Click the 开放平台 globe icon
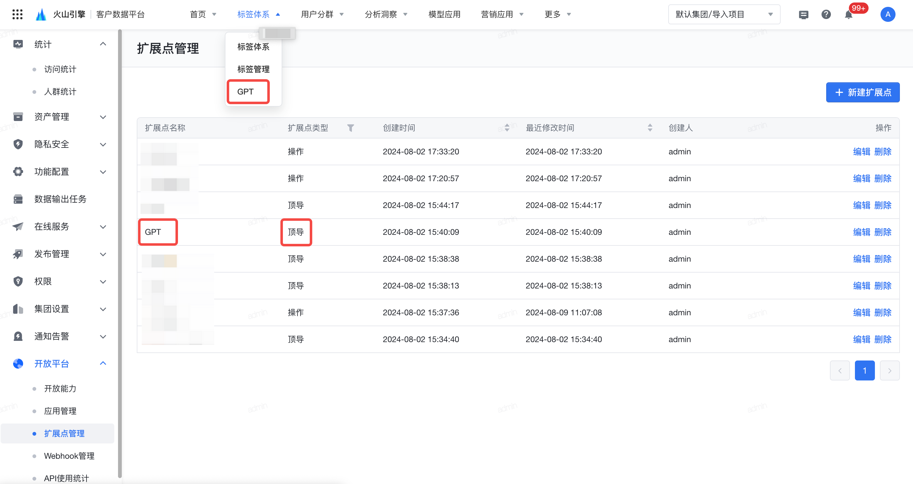Image resolution: width=913 pixels, height=484 pixels. [18, 364]
